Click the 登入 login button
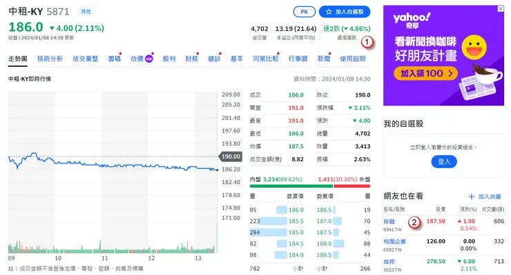Image resolution: width=511 pixels, height=275 pixels. [x=444, y=161]
